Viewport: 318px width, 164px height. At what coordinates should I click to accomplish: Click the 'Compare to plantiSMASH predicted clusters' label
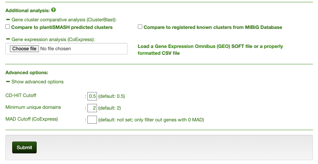(62, 27)
